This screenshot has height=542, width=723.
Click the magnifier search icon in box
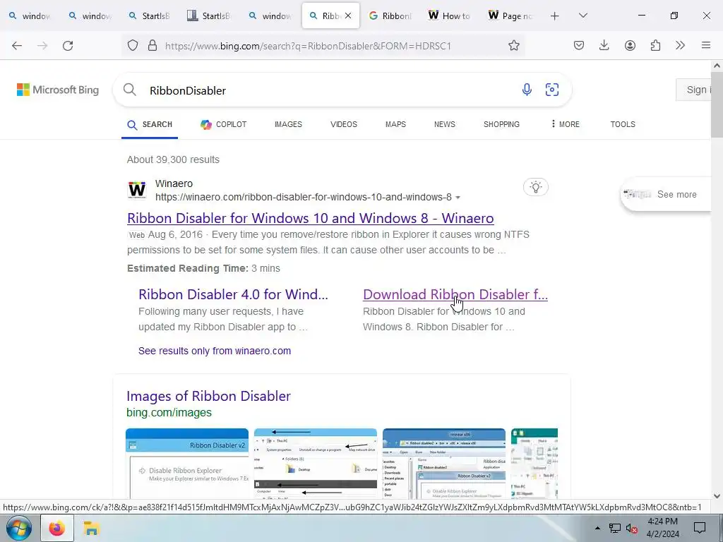pos(130,90)
